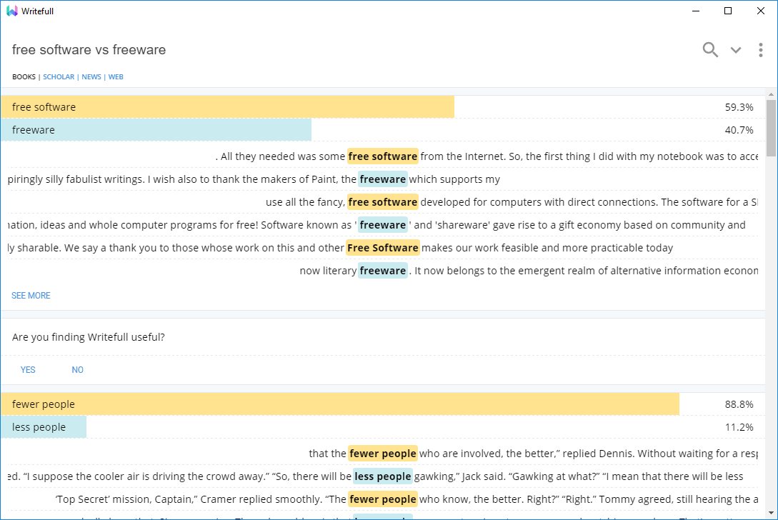Click 'Are you finding Writefull useful?' text
The height and width of the screenshot is (520, 778).
pyautogui.click(x=89, y=337)
